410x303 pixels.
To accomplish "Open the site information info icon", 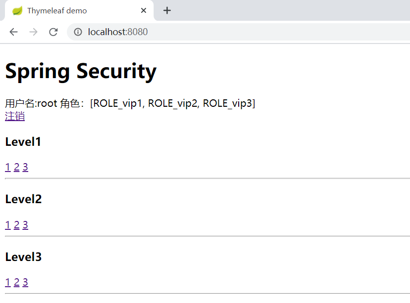I will (x=78, y=32).
